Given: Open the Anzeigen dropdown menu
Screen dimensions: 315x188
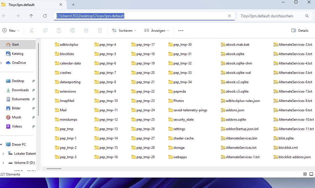Looking at the screenshot, I should tap(157, 30).
